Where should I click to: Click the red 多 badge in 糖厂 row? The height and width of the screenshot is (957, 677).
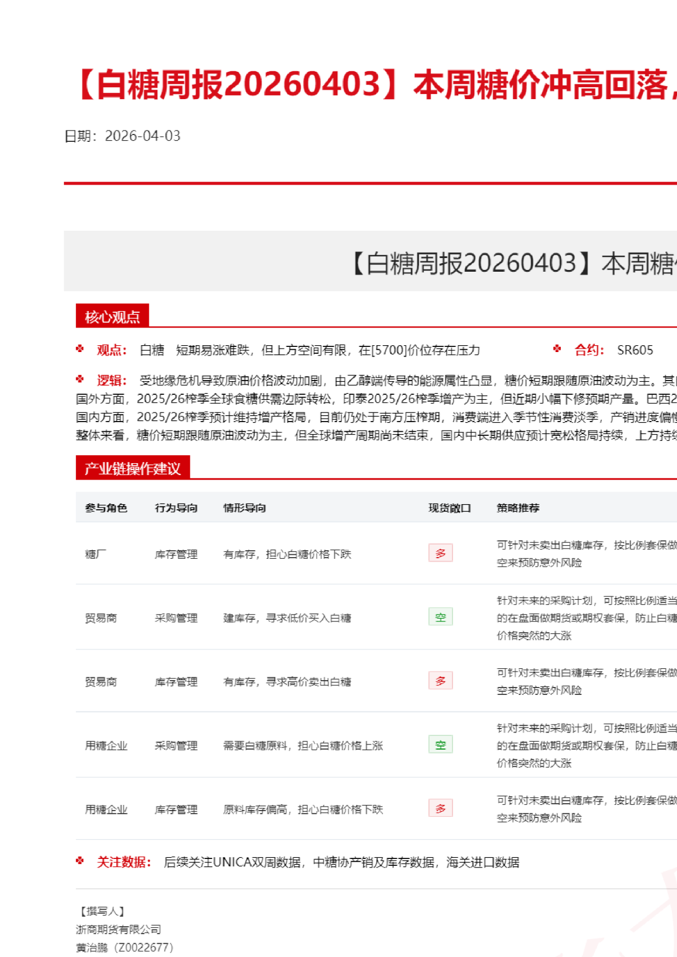(441, 553)
